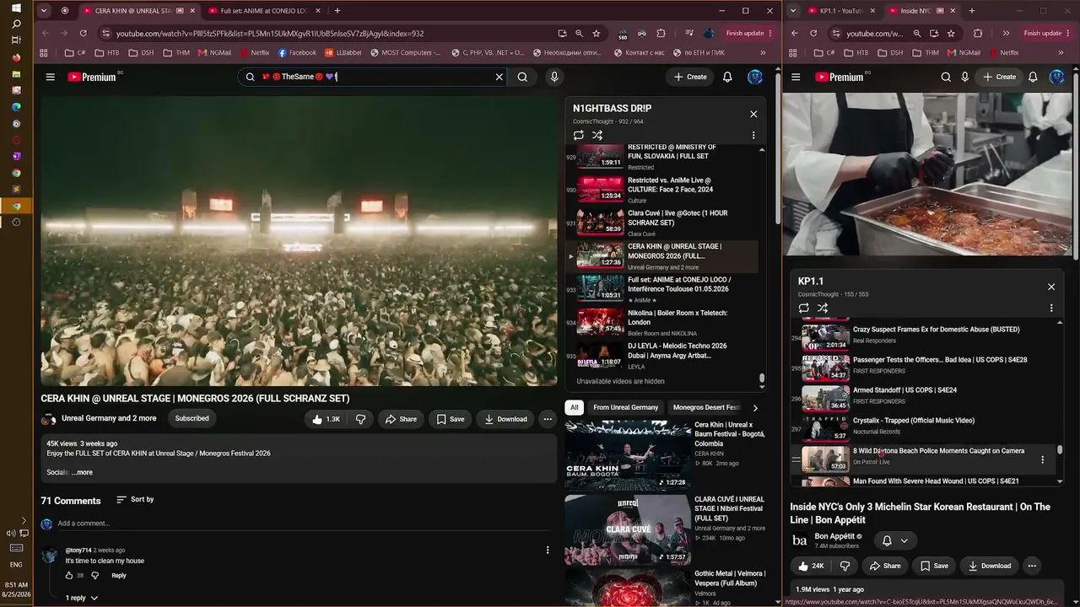Open the guide menu in right YouTube window

pos(796,77)
